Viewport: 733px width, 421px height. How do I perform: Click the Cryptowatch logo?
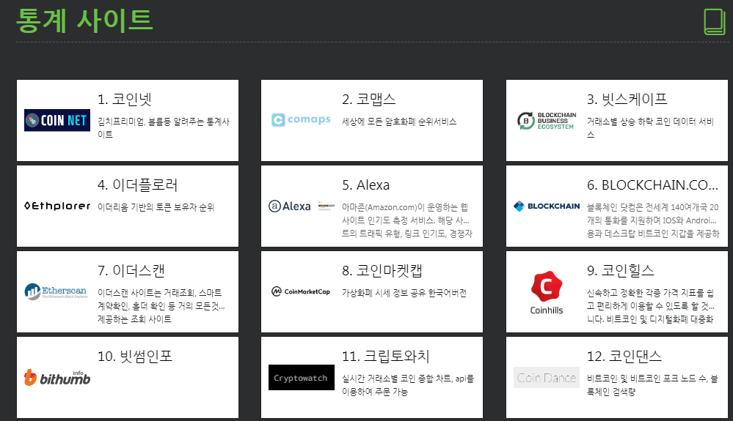click(x=302, y=378)
